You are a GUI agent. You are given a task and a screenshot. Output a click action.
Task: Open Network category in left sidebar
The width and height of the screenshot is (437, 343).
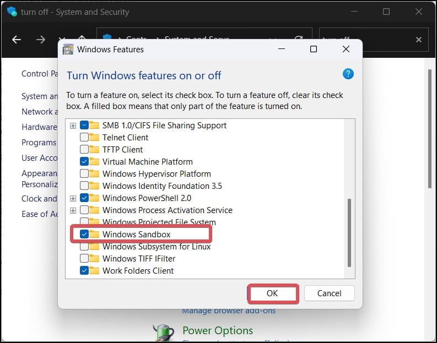[40, 111]
